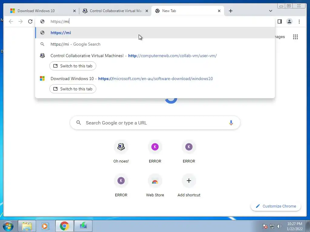Select microsoft.com Download Windows 10 suggestion
The height and width of the screenshot is (232, 310).
[x=155, y=79]
